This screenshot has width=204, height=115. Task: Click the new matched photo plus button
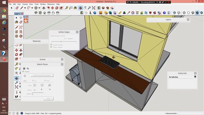click(x=24, y=68)
